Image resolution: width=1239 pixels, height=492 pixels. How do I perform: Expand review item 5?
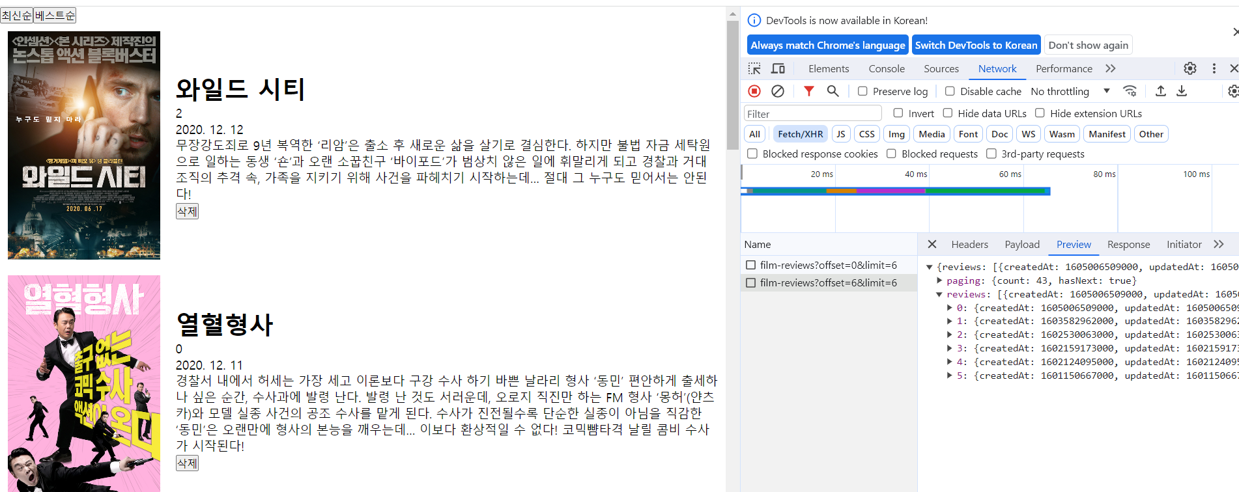pyautogui.click(x=949, y=376)
